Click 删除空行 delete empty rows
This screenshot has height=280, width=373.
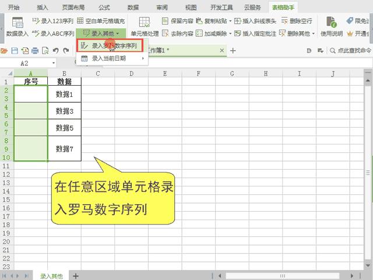297,21
